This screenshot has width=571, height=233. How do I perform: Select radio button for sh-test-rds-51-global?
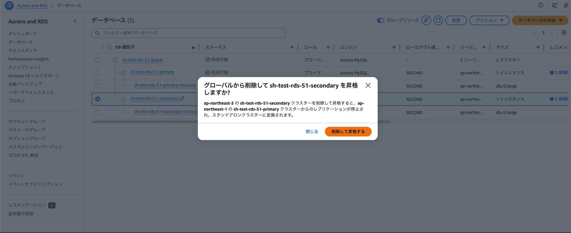click(x=98, y=60)
